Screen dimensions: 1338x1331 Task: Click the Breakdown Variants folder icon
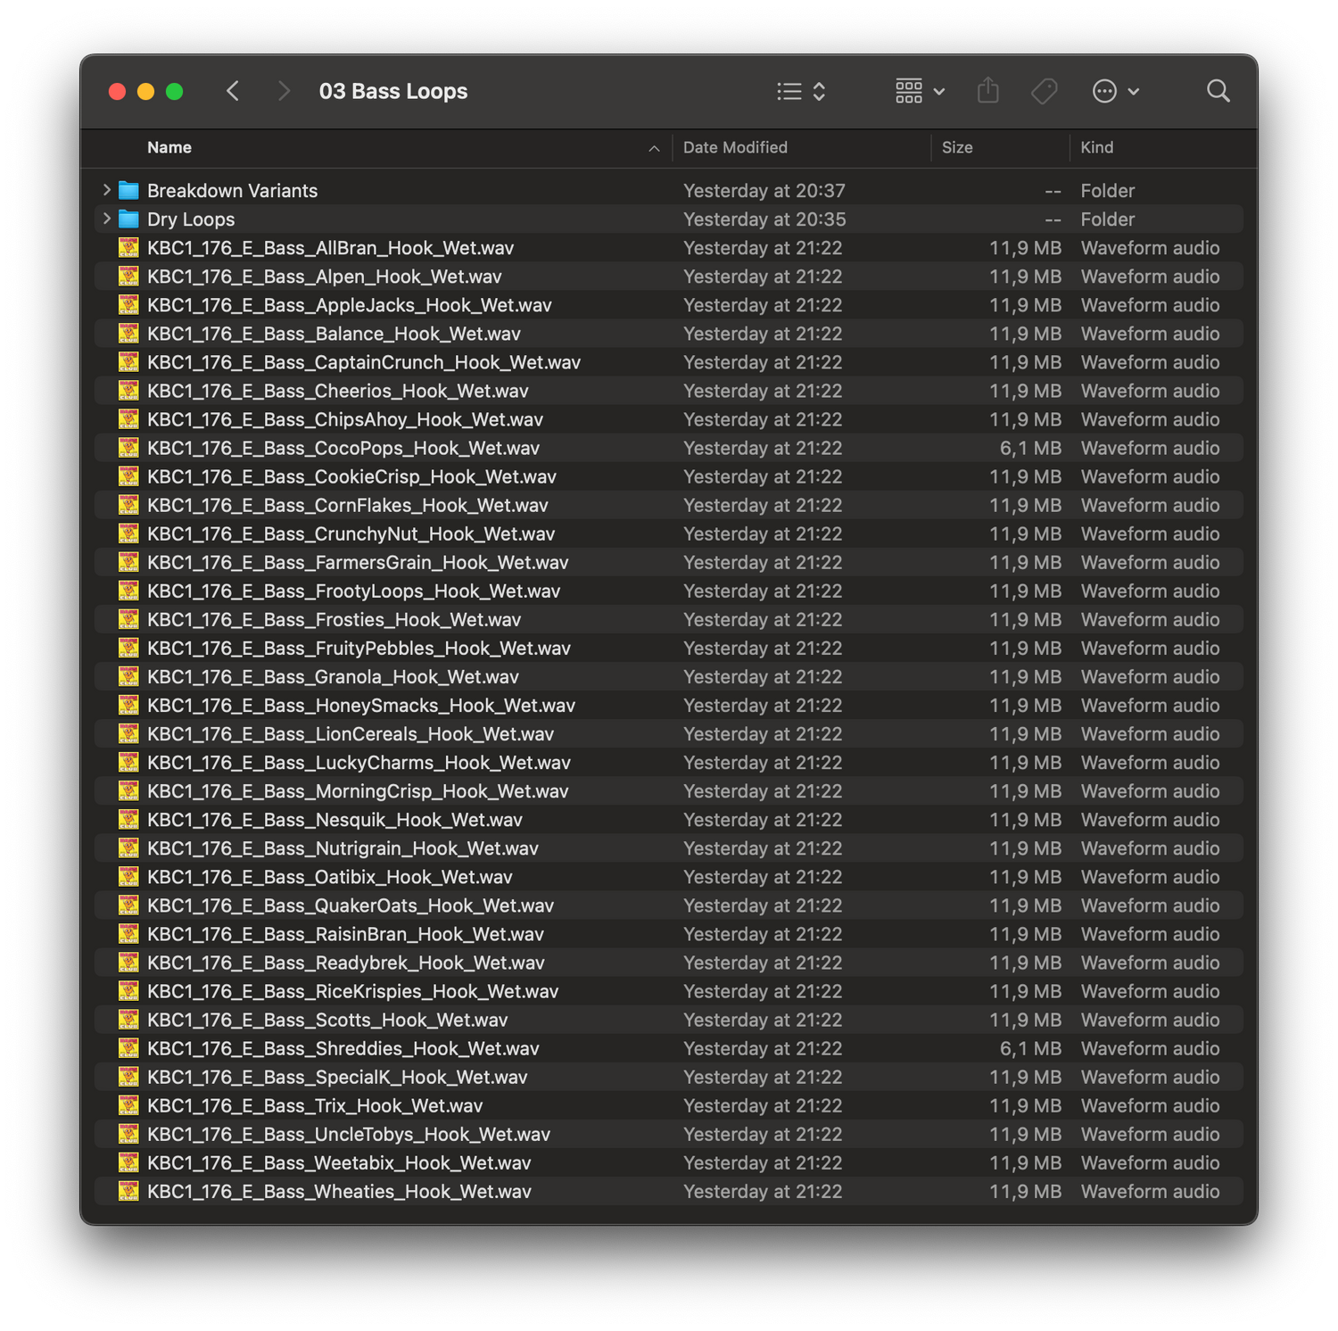tap(128, 191)
